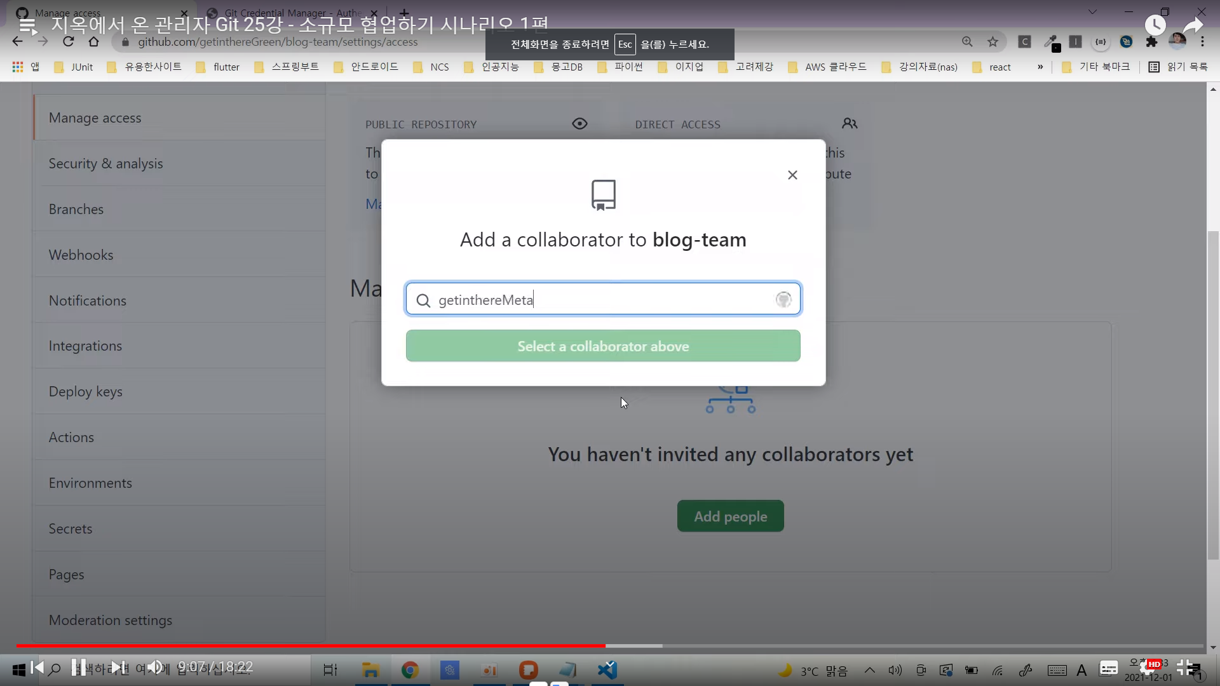1220x686 pixels.
Task: Open the video playlist icon
Action: (x=27, y=25)
